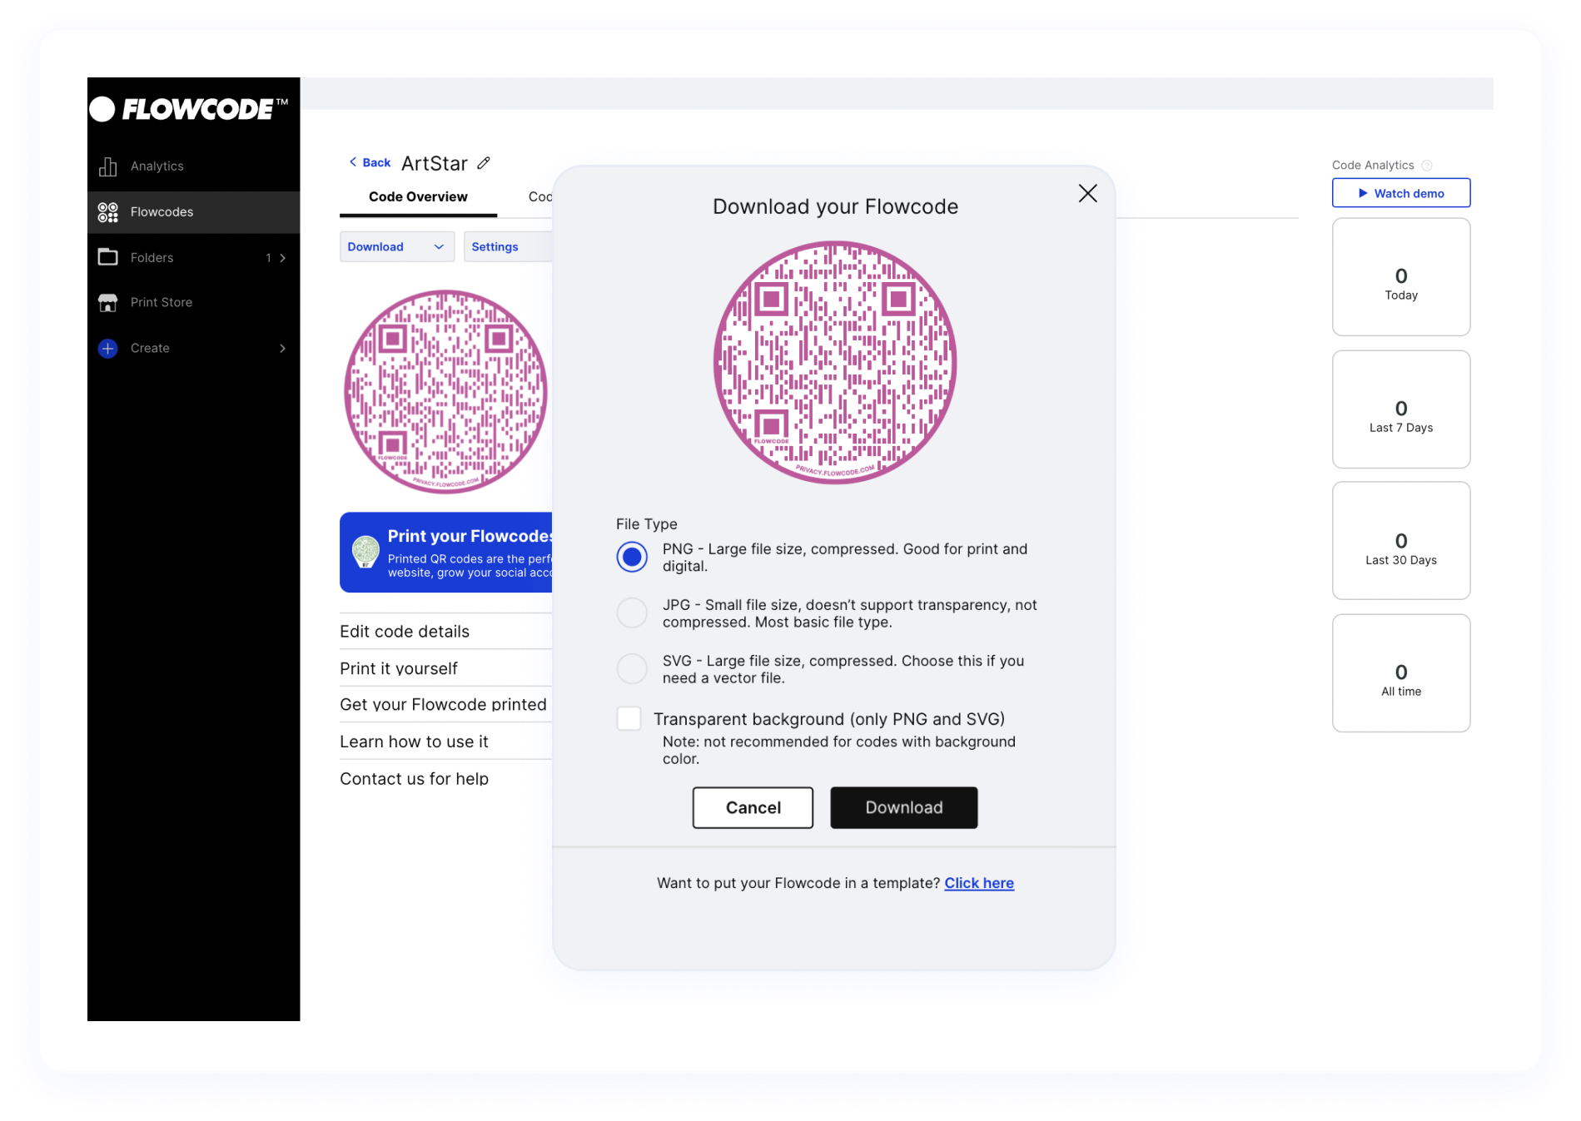
Task: Click the Folders folder icon in sidebar
Action: click(107, 257)
